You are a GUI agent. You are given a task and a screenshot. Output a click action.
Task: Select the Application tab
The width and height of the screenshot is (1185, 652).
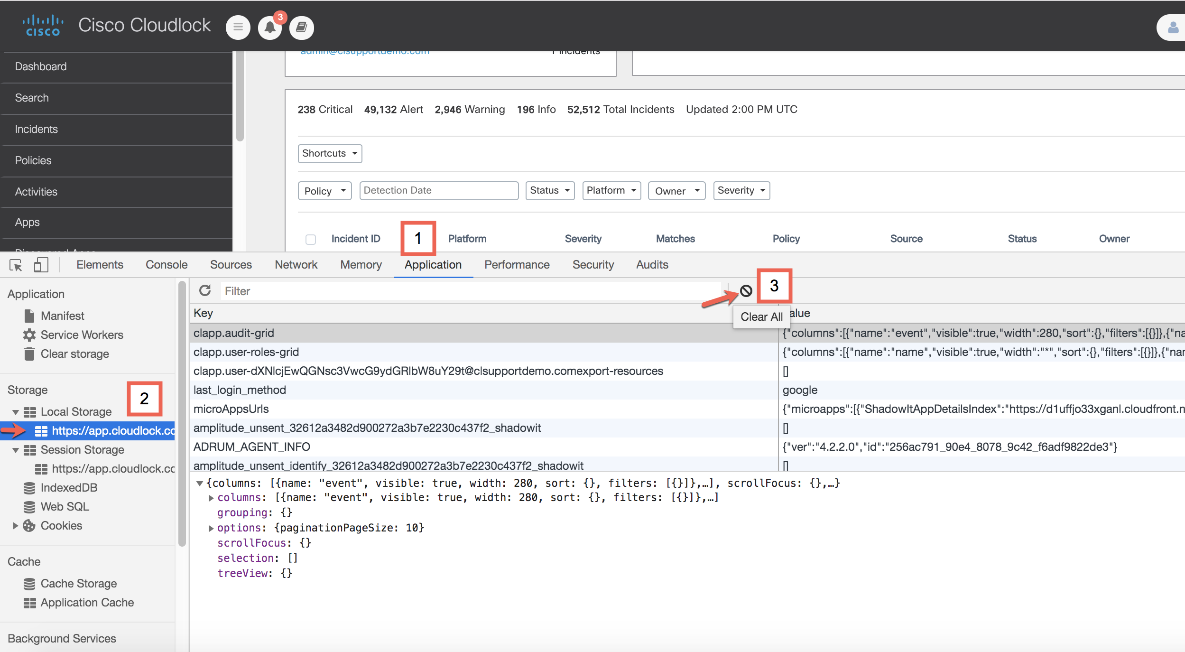tap(433, 265)
